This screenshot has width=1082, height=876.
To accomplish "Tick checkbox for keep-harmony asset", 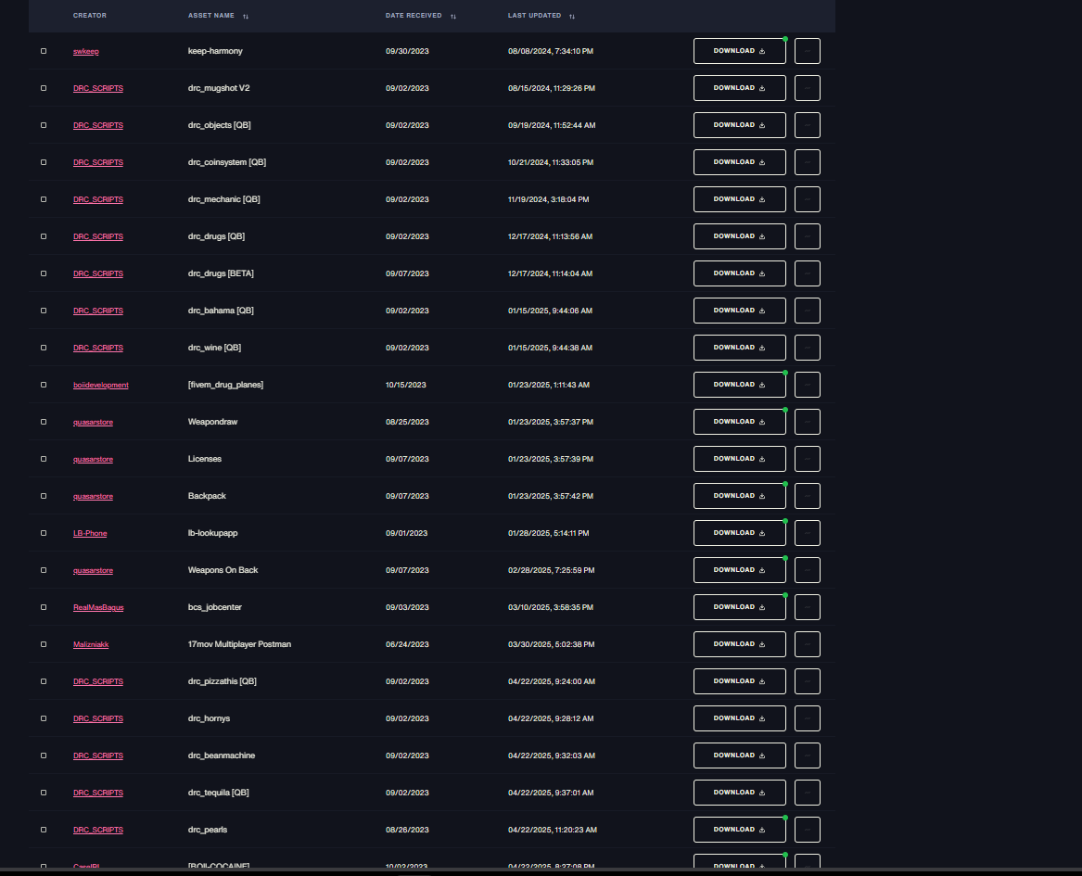I will (x=44, y=51).
